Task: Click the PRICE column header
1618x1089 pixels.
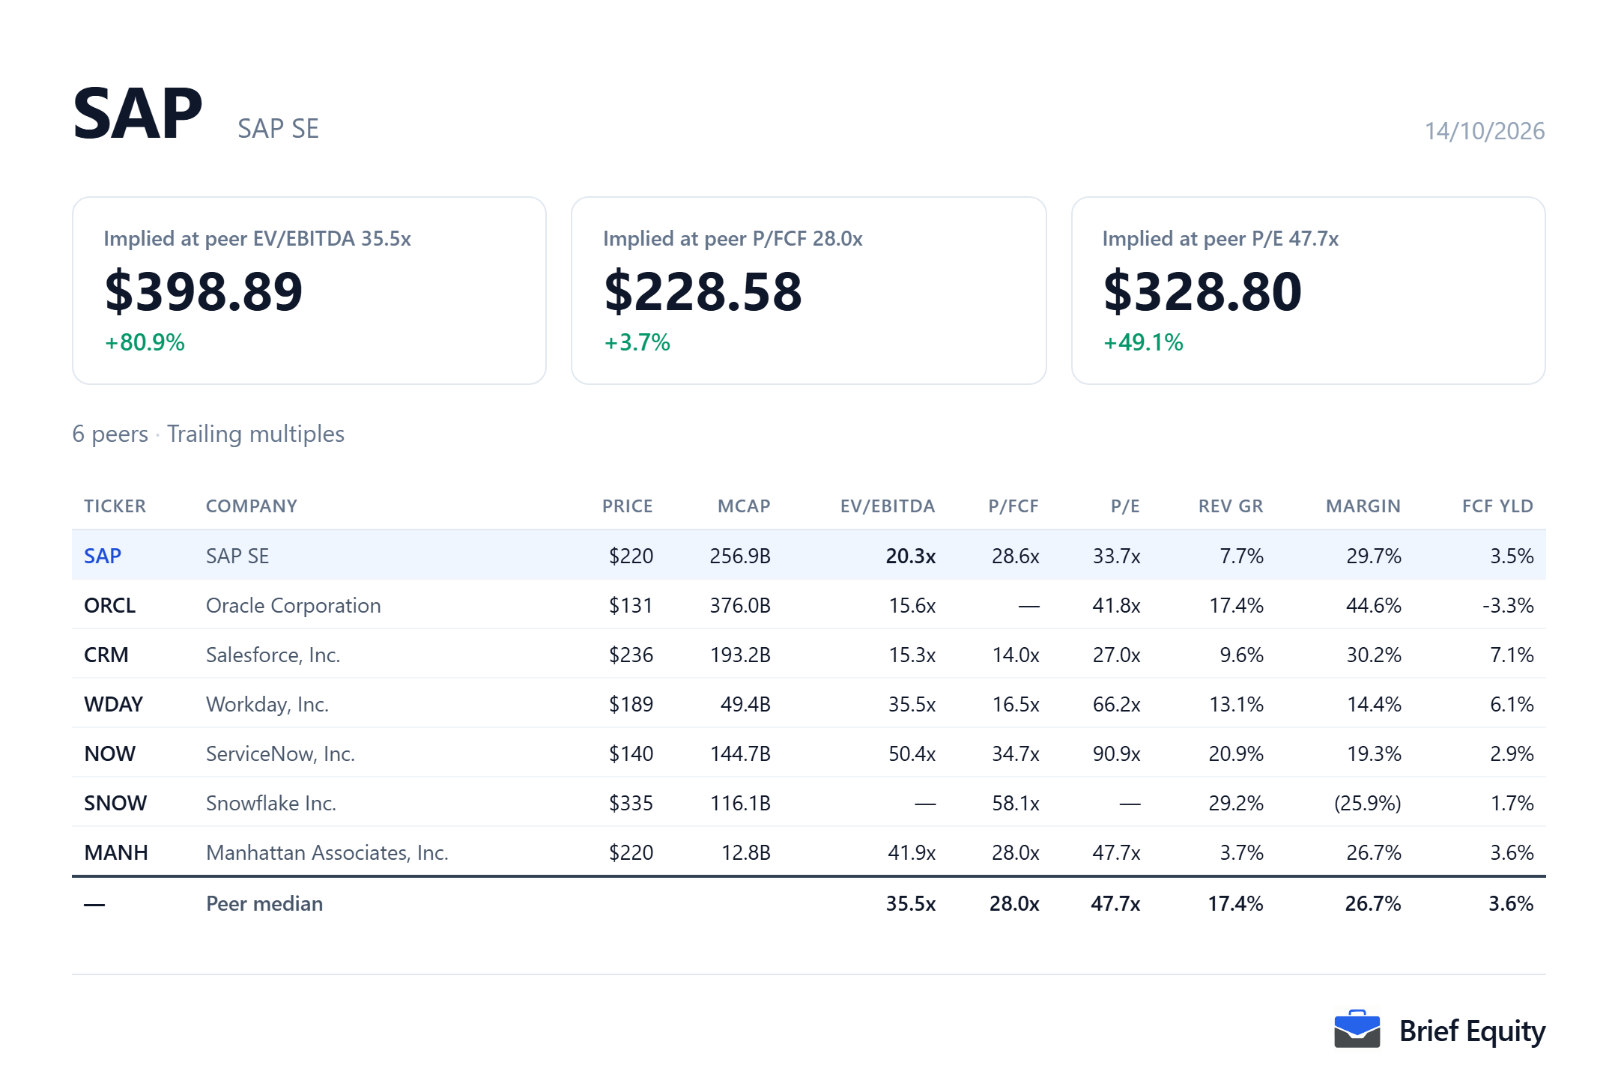Action: pyautogui.click(x=627, y=506)
